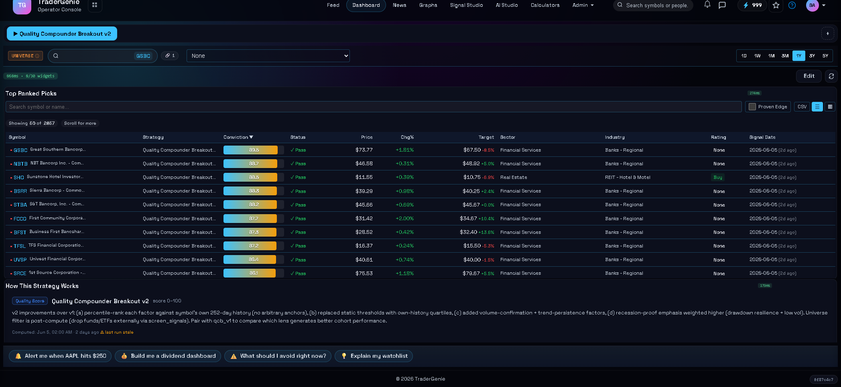Click the Edit dashboard button
This screenshot has height=387, width=841.
tap(809, 76)
